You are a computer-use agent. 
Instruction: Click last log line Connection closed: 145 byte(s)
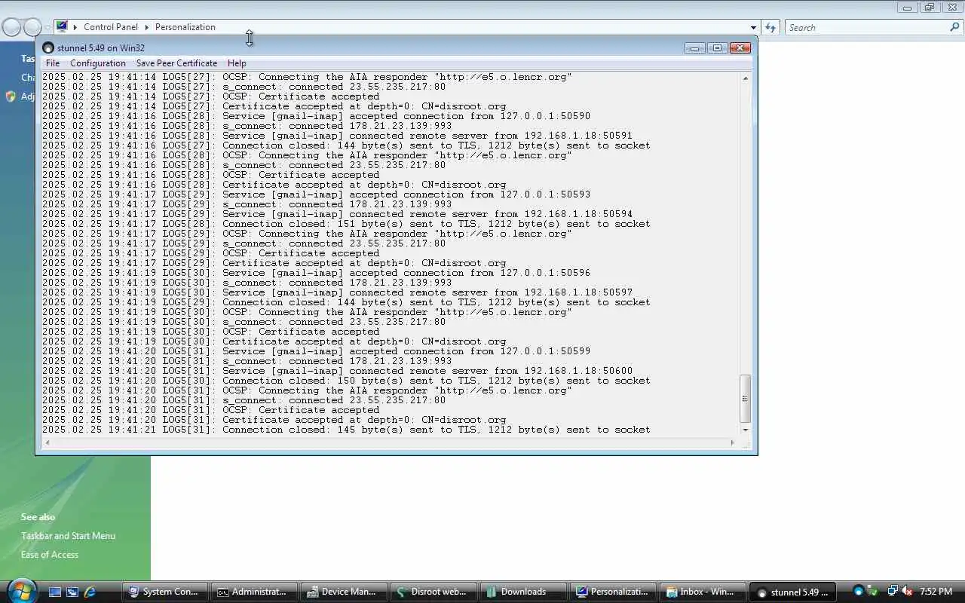[346, 430]
